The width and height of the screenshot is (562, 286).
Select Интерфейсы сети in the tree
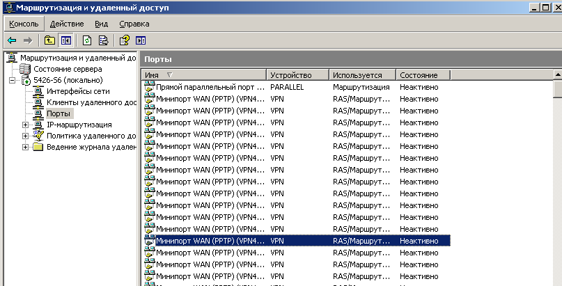[78, 91]
